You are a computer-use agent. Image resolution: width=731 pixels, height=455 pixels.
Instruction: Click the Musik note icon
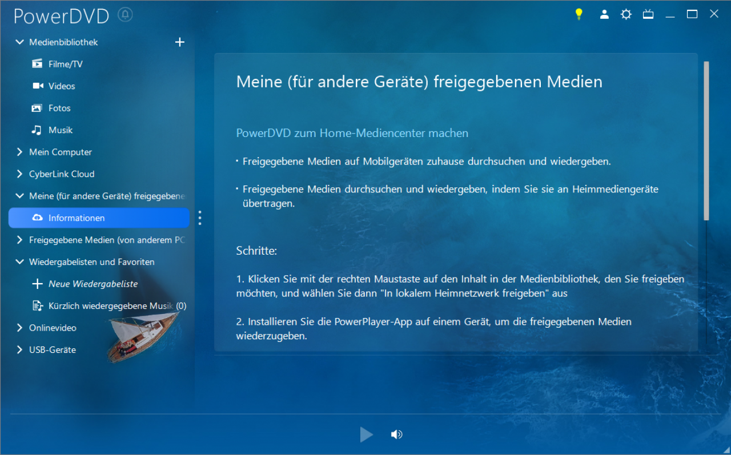(37, 130)
